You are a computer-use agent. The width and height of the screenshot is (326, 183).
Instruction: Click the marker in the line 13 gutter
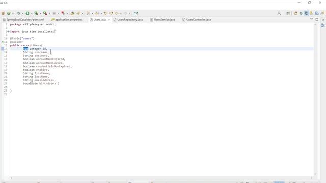[x=3, y=49]
